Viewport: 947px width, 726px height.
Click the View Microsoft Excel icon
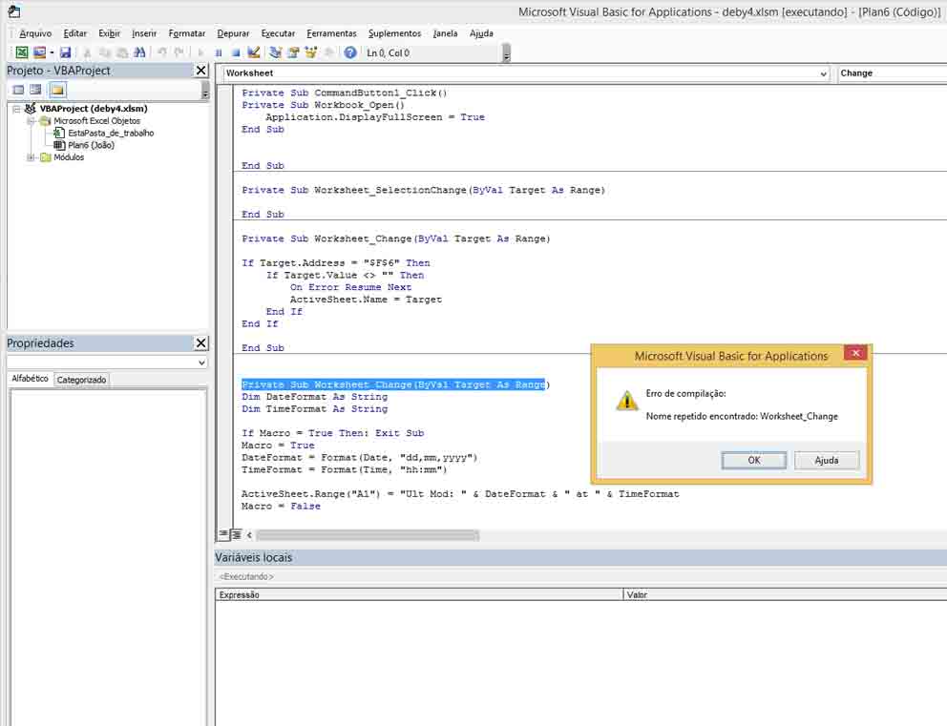21,52
